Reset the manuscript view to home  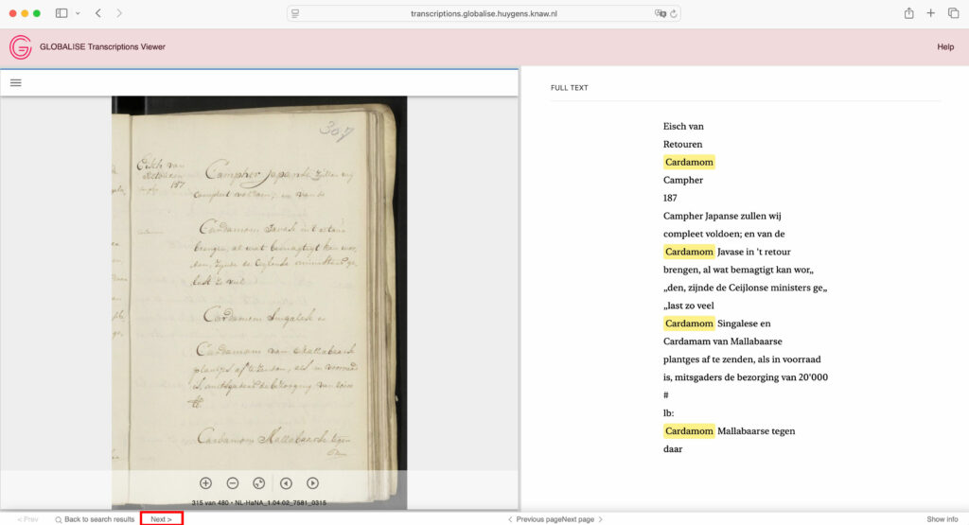tap(259, 483)
